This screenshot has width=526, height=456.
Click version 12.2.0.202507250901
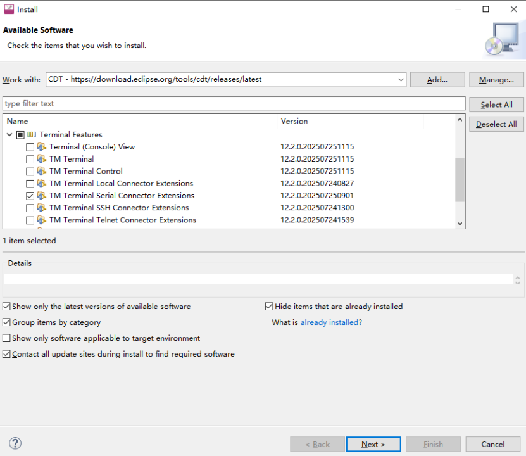(x=317, y=195)
